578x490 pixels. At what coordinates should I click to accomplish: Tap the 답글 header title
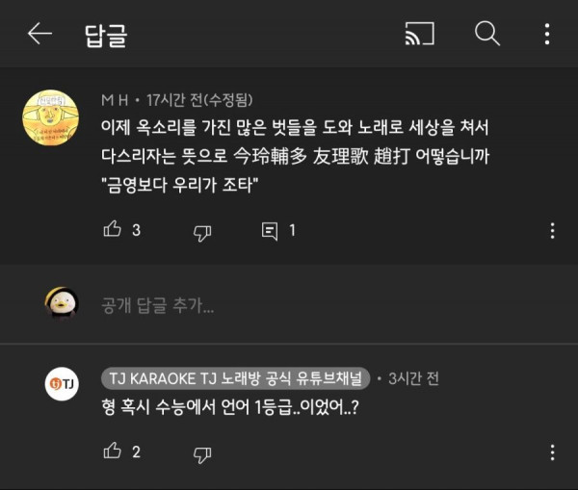pyautogui.click(x=105, y=36)
